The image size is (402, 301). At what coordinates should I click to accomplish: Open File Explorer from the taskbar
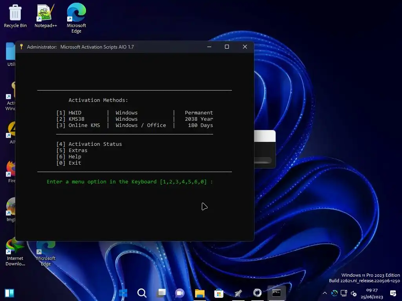pos(200,293)
